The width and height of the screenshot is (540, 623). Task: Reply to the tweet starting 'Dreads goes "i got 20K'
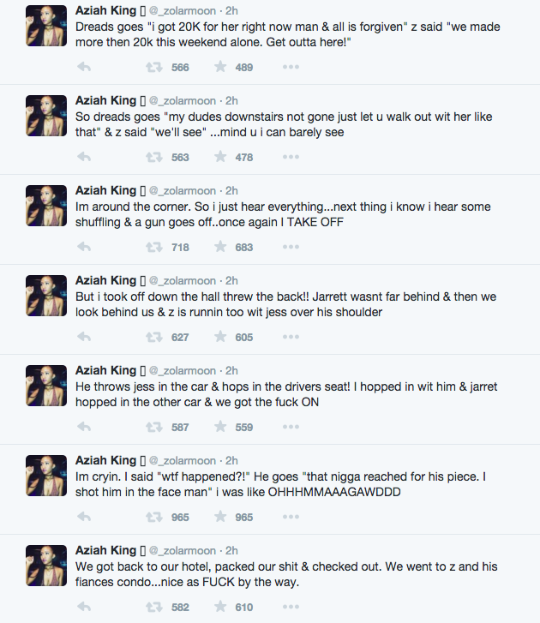coord(84,67)
